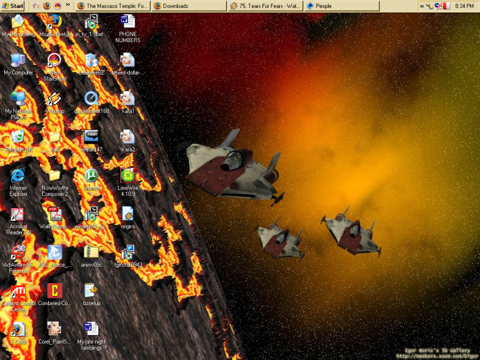Image resolution: width=480 pixels, height=360 pixels.
Task: Launch Mozilla Firefox from the desktop icon
Action: (x=55, y=26)
